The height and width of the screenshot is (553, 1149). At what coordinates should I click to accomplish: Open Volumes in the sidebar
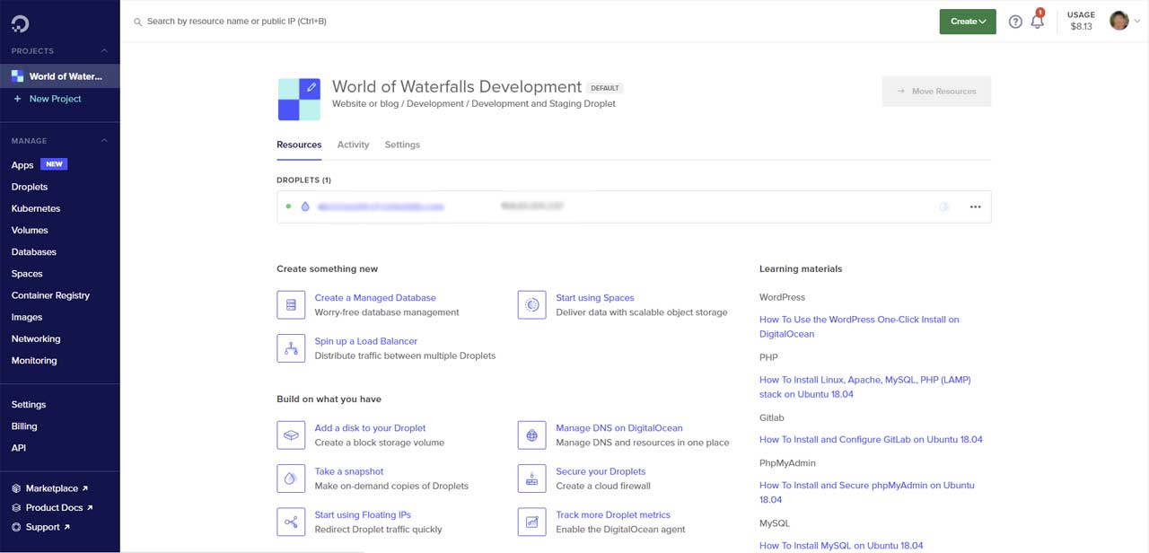point(30,230)
